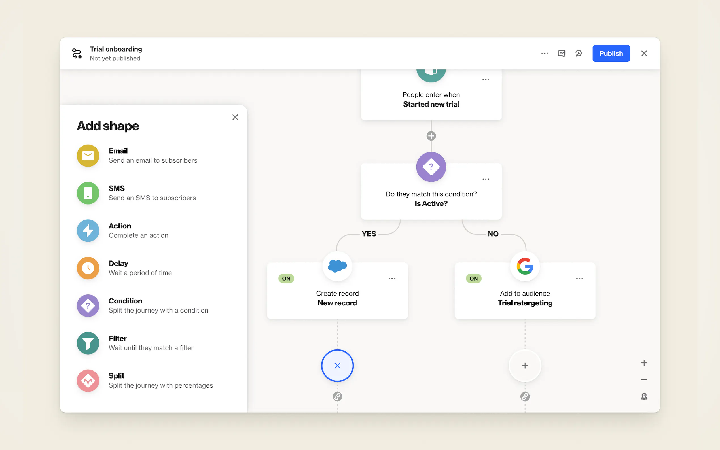Open the comments icon in header

pos(561,54)
